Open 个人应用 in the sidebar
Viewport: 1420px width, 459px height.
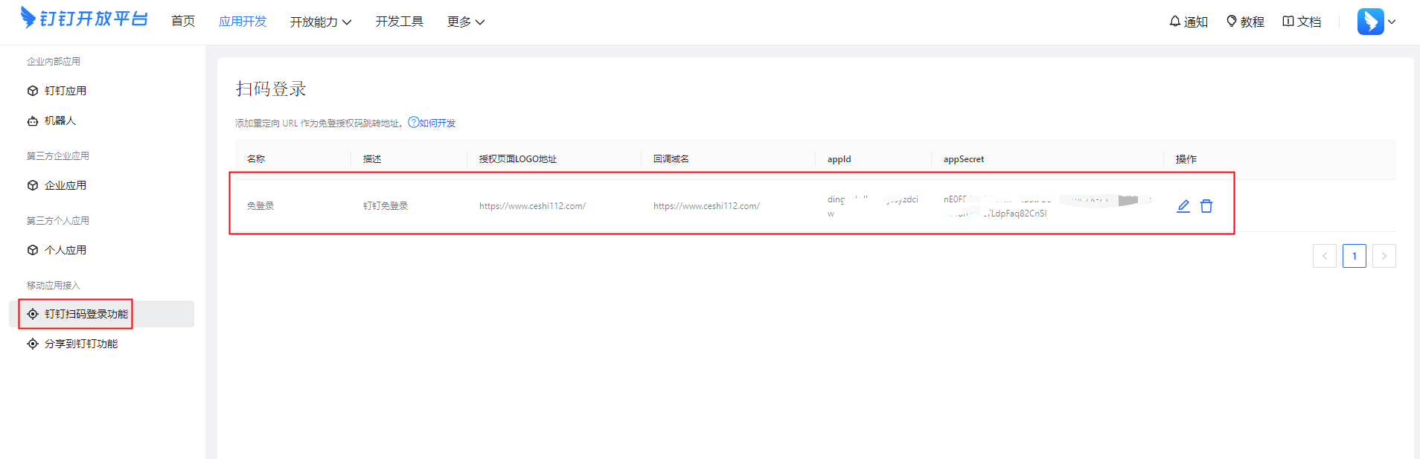65,250
